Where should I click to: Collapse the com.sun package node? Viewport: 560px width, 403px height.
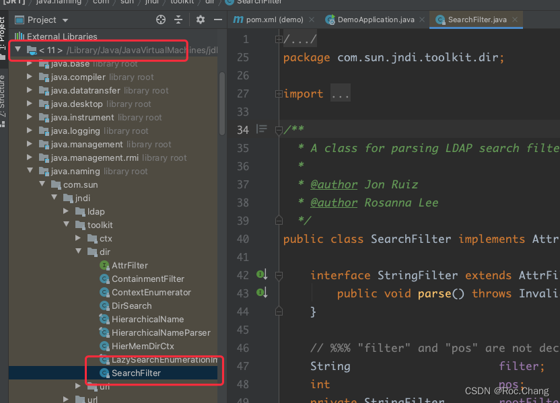coord(42,184)
